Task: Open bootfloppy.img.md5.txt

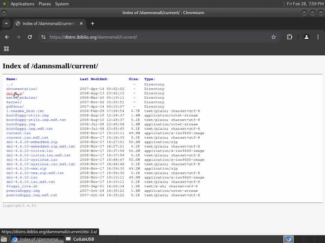Action: point(30,129)
